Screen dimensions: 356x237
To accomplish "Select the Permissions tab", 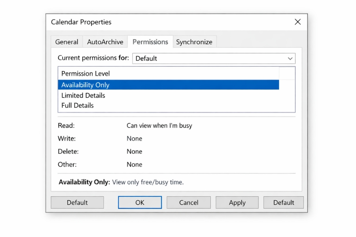I will [x=150, y=42].
